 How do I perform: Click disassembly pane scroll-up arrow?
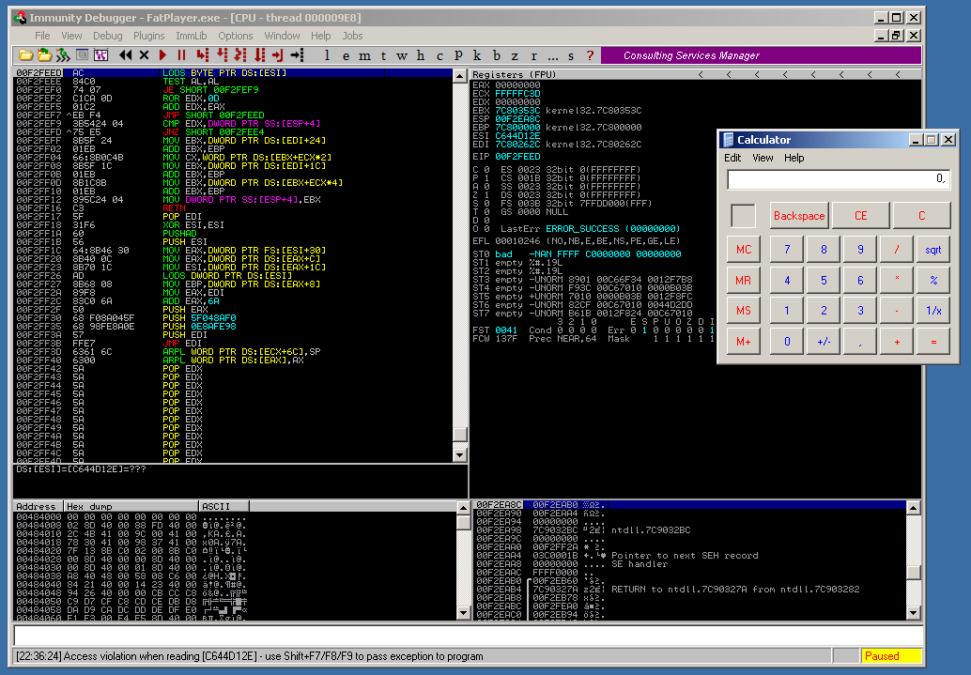tap(459, 76)
